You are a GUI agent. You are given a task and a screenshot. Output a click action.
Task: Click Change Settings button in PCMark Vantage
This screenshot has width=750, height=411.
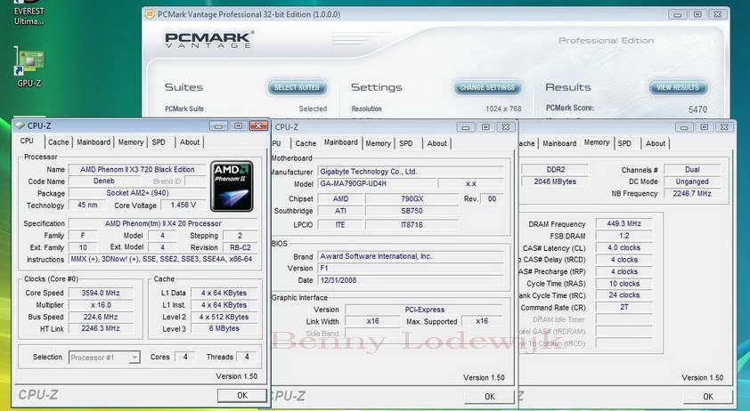tap(487, 87)
